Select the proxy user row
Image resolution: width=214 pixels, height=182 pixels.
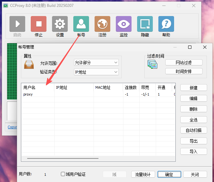98,94
